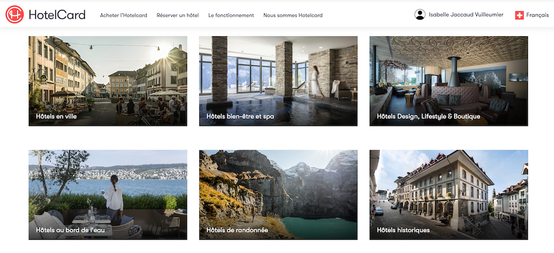Click the red HotelCard logo icon
This screenshot has height=253, width=554.
pos(15,15)
